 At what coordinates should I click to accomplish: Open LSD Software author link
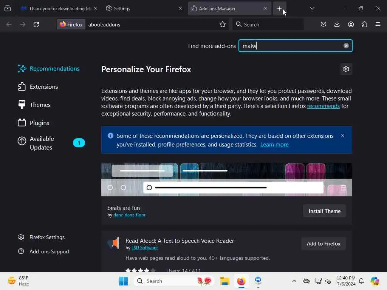click(x=144, y=248)
